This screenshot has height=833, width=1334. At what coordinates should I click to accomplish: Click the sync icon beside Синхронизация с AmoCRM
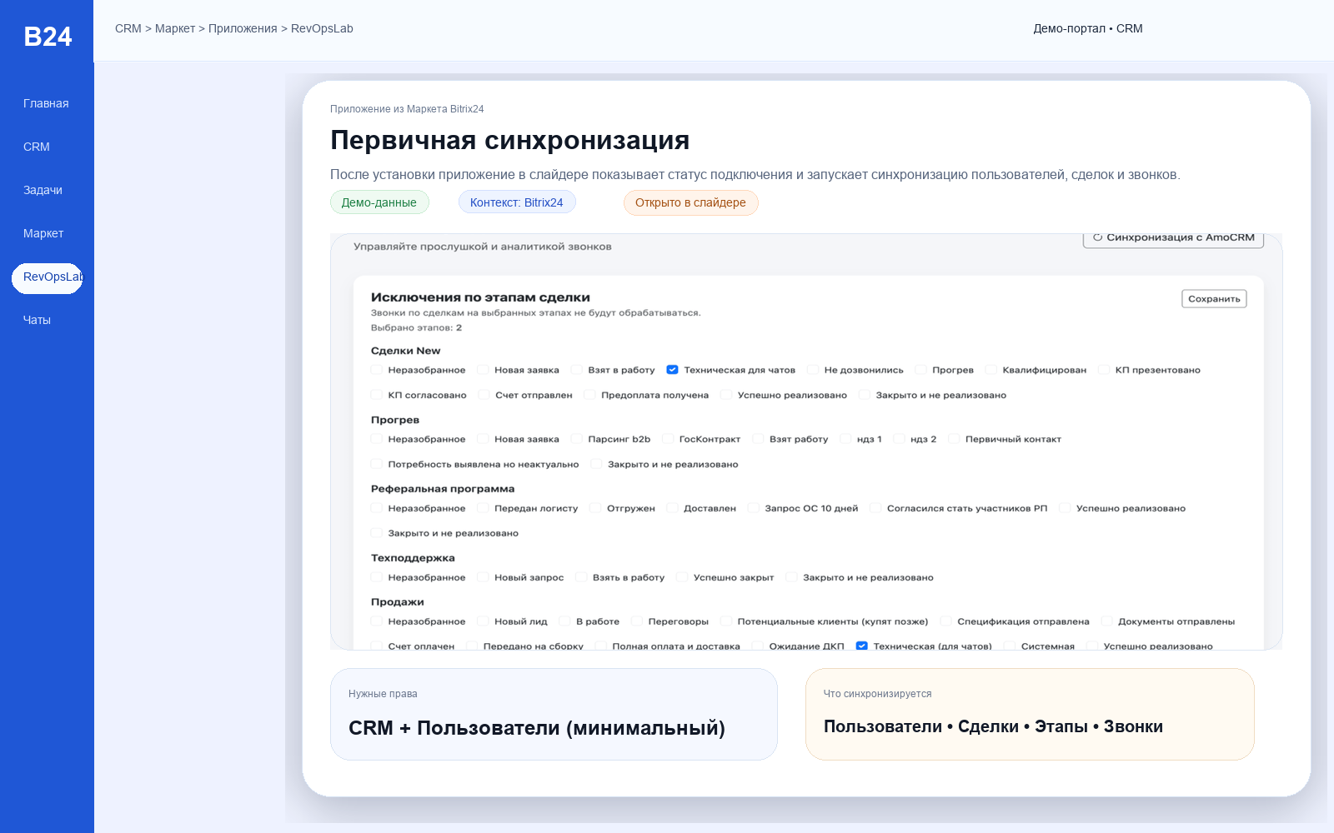point(1097,237)
